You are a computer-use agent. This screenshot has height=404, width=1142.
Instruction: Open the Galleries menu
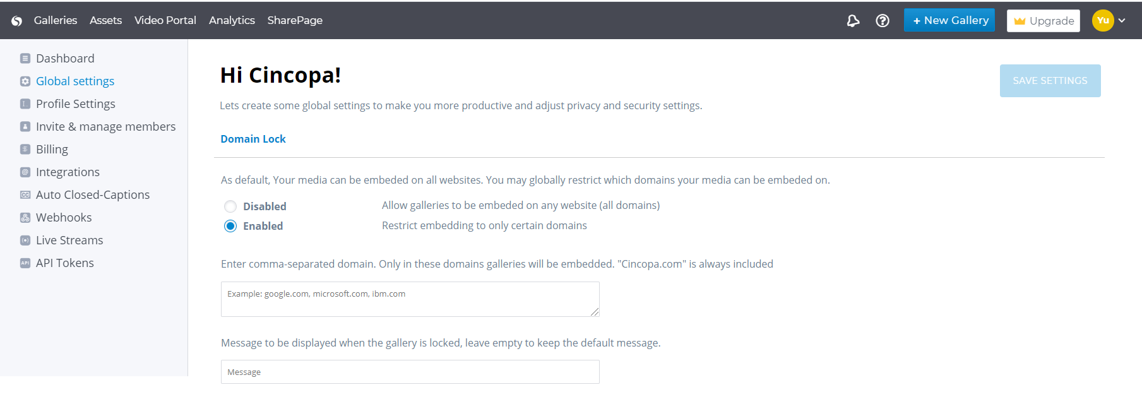pos(56,20)
